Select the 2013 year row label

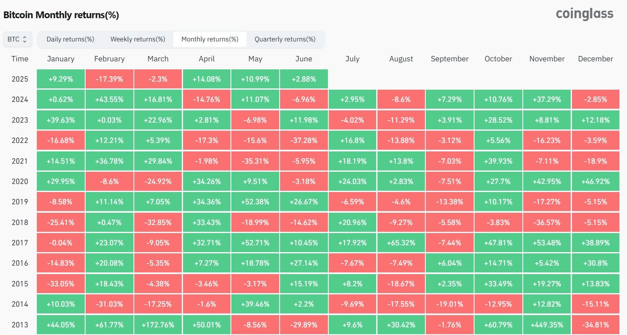(x=20, y=325)
